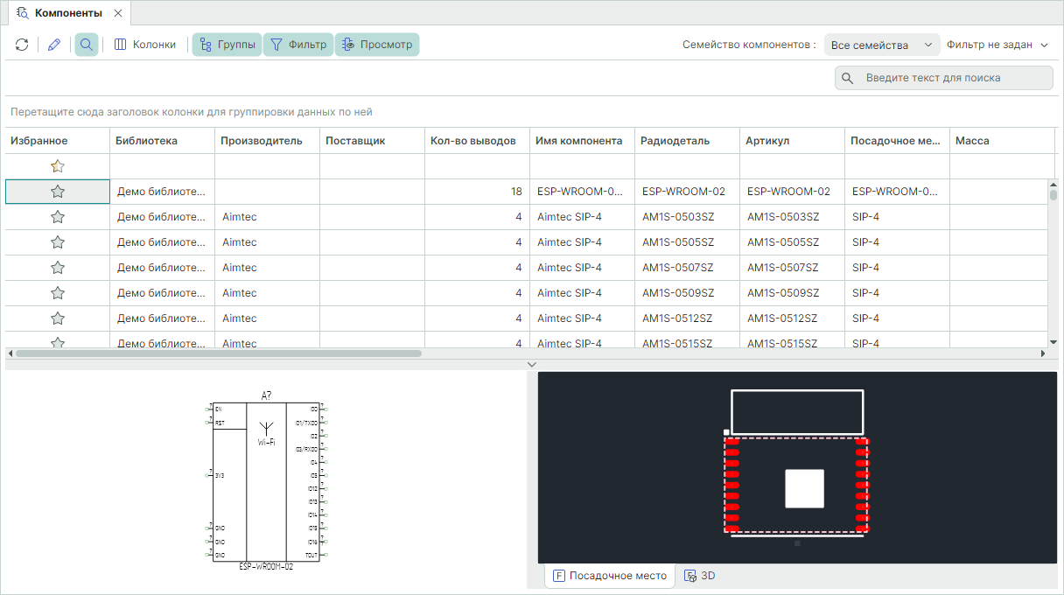Click the star in the filter row
The width and height of the screenshot is (1064, 595).
pyautogui.click(x=58, y=166)
